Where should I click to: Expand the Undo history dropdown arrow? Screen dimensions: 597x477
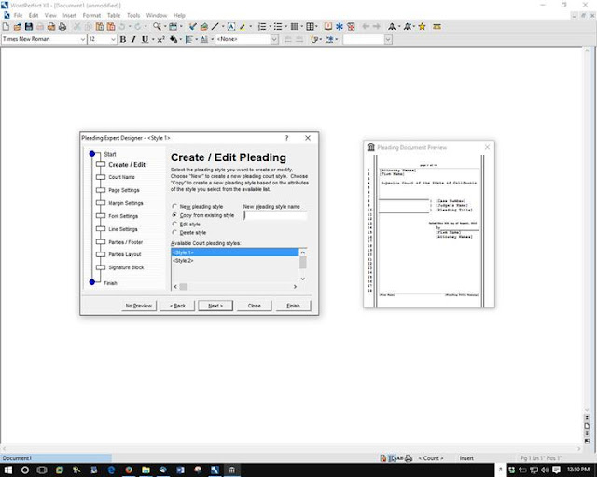click(x=130, y=27)
